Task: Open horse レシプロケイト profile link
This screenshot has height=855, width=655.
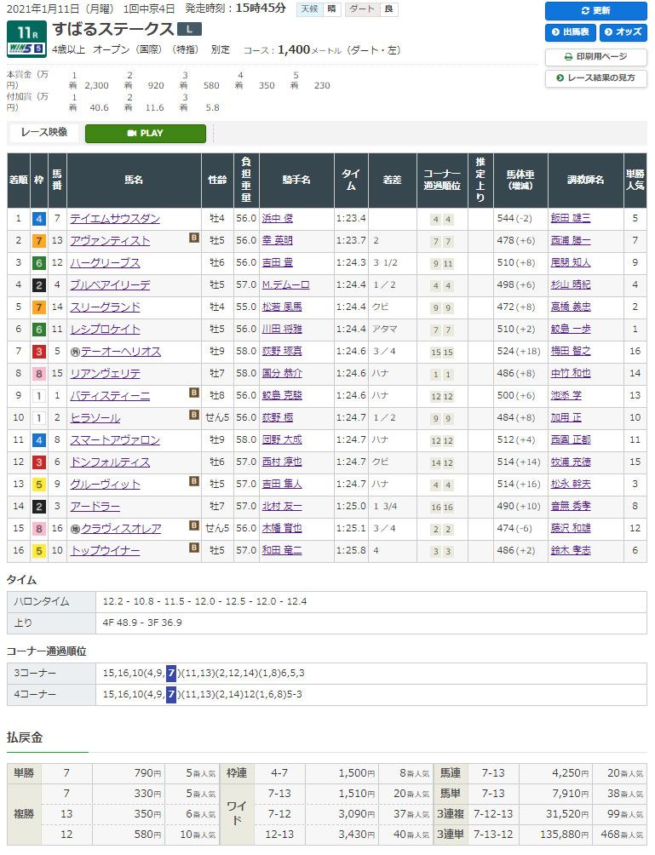Action: pos(106,330)
